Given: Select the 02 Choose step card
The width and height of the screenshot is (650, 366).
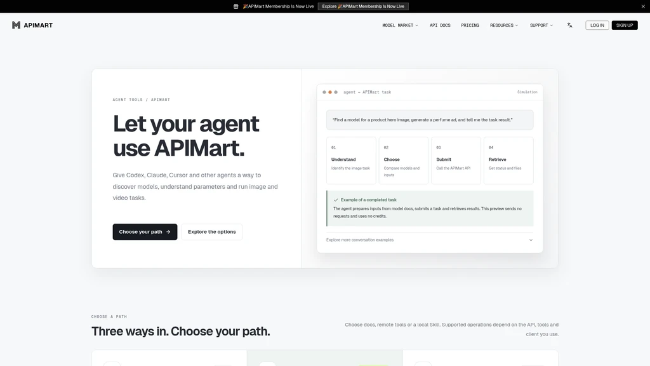Looking at the screenshot, I should [403, 161].
